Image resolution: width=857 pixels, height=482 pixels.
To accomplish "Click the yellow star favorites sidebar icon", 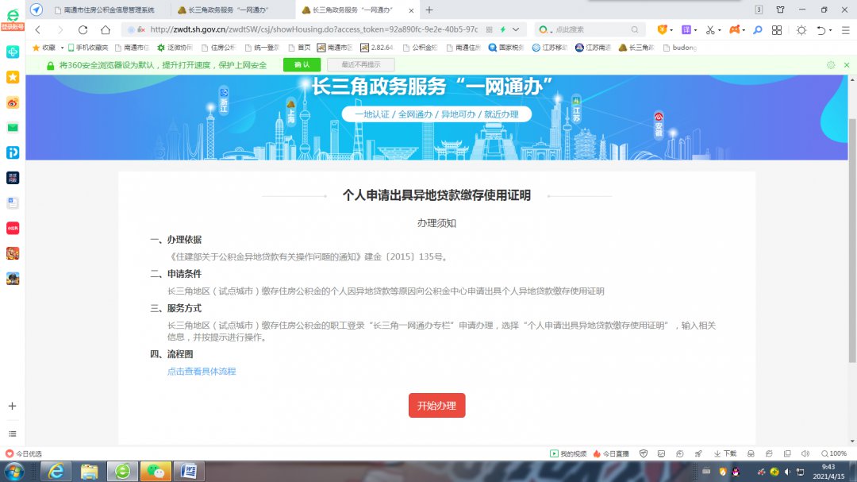I will pyautogui.click(x=13, y=77).
